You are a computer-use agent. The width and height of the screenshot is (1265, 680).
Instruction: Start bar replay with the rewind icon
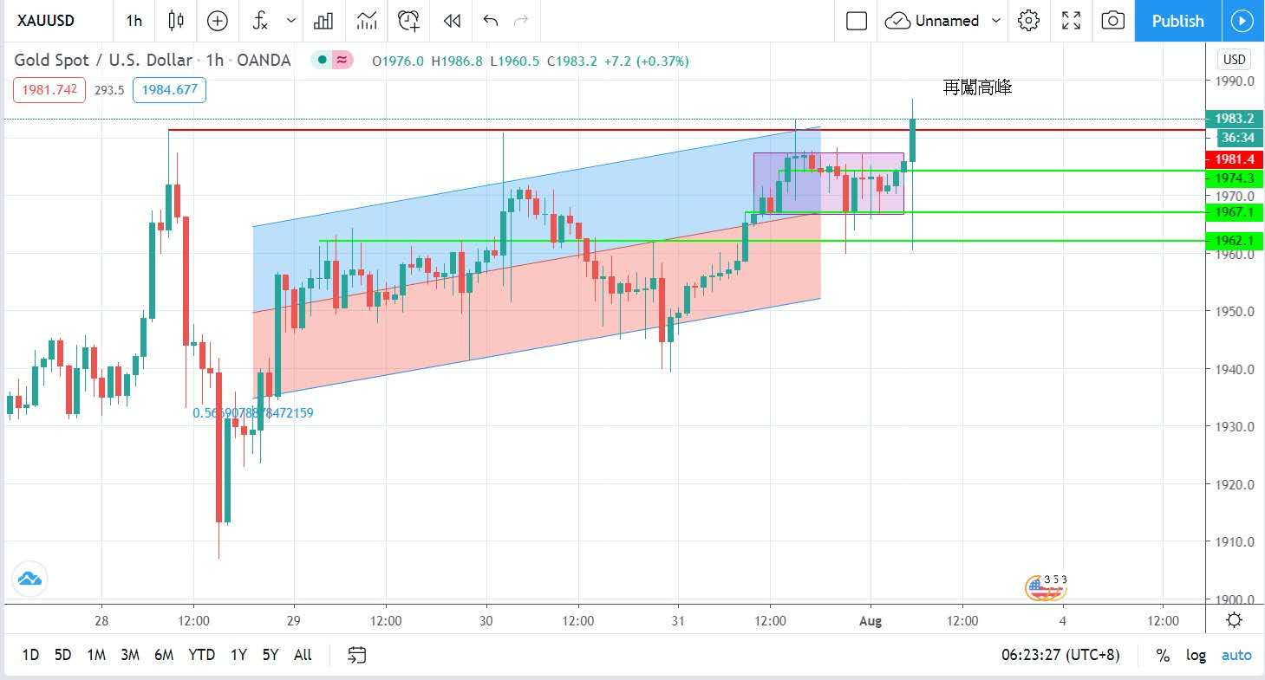click(x=451, y=21)
